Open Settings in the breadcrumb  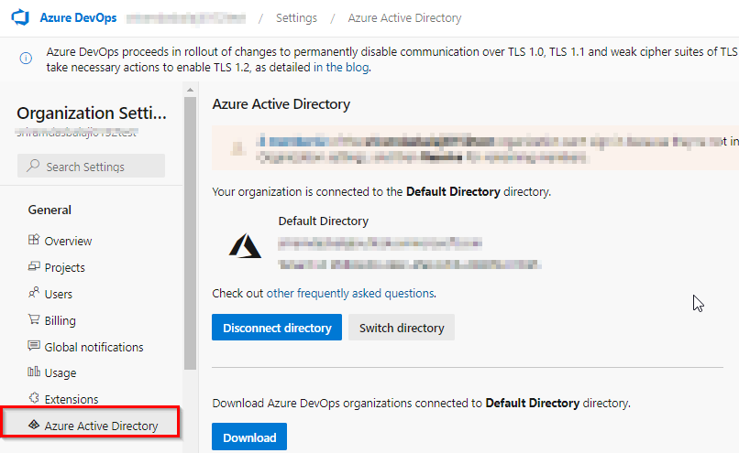pyautogui.click(x=296, y=18)
